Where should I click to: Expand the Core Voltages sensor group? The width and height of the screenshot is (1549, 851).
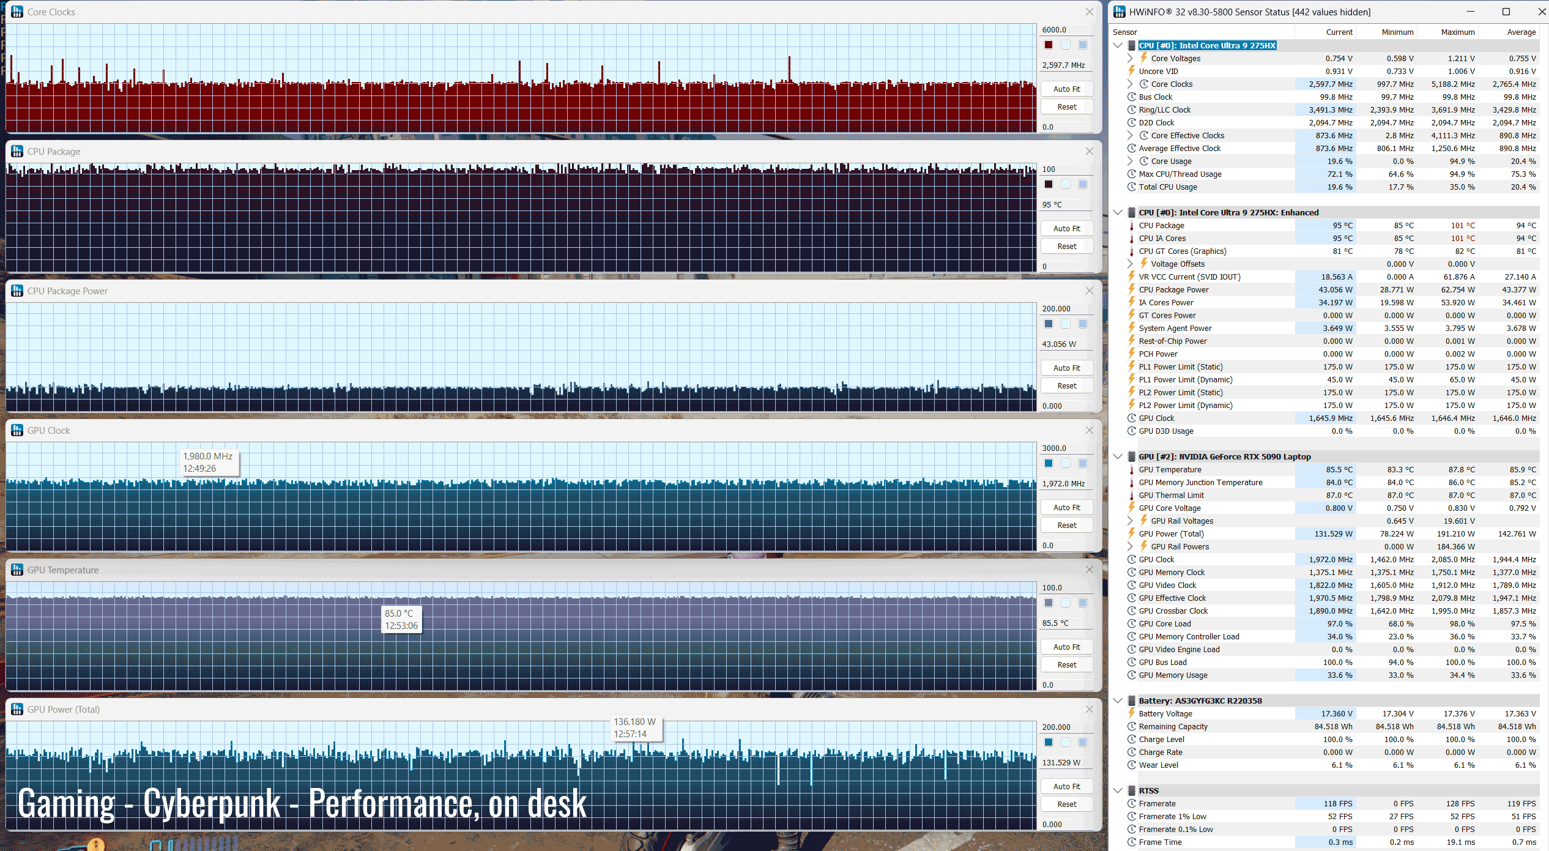click(1130, 58)
